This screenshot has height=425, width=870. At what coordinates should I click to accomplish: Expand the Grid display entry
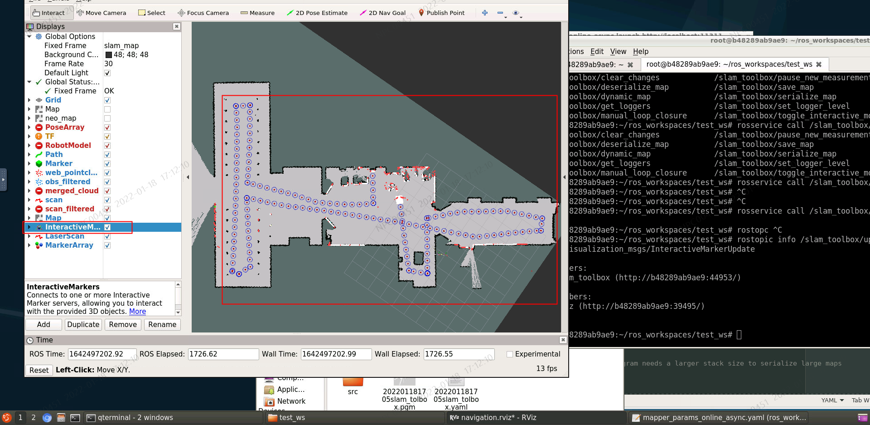tap(29, 100)
